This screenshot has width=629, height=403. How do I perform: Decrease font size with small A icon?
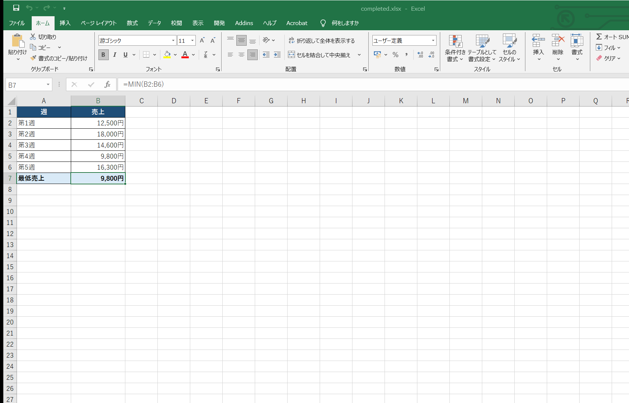click(213, 40)
